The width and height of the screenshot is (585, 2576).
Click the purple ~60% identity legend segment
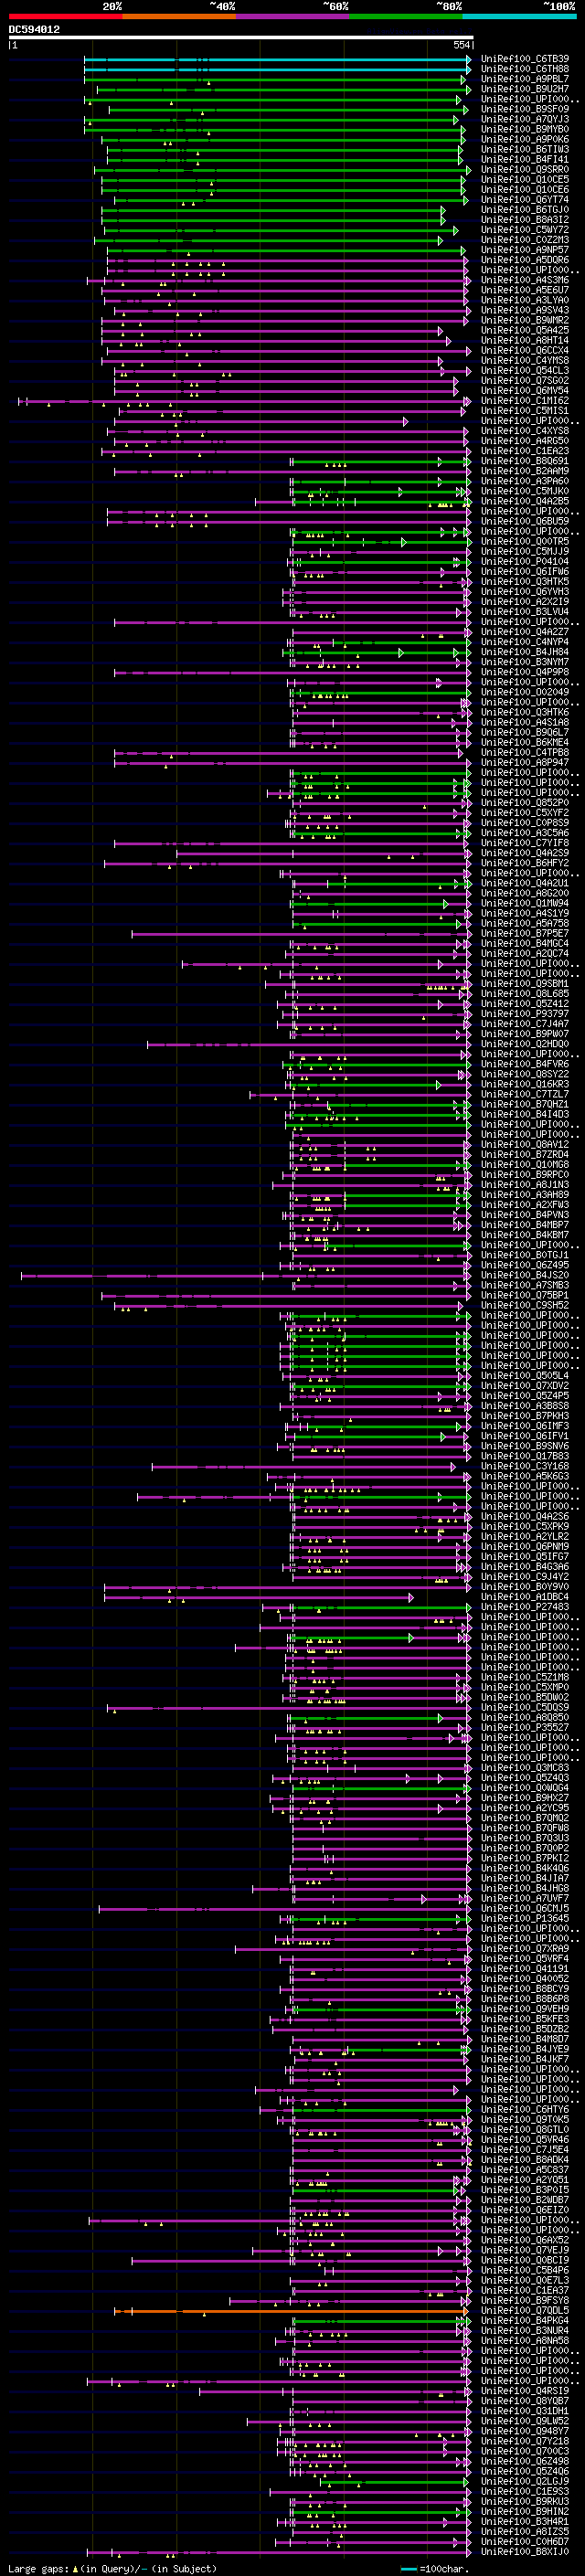coord(292,16)
